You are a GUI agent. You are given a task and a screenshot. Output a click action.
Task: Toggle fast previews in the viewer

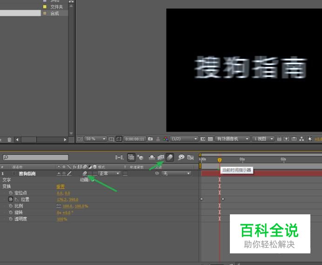point(286,139)
